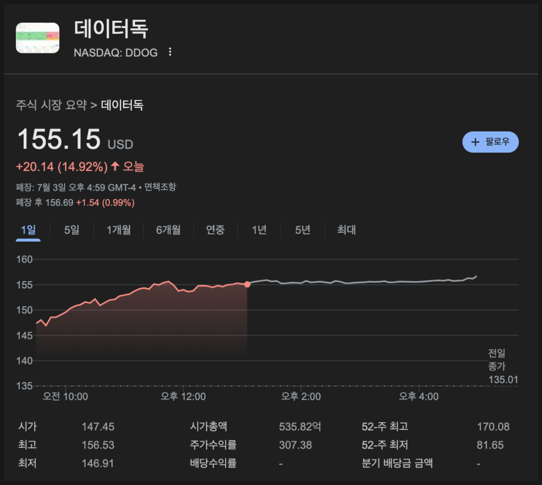Open the three-dot menu next to NASDAQ: DDOG
The image size is (542, 485).
pyautogui.click(x=169, y=52)
